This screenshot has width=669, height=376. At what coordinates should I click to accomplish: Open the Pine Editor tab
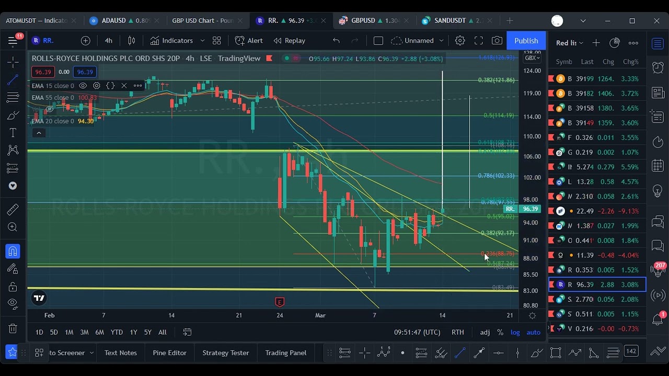tap(169, 352)
